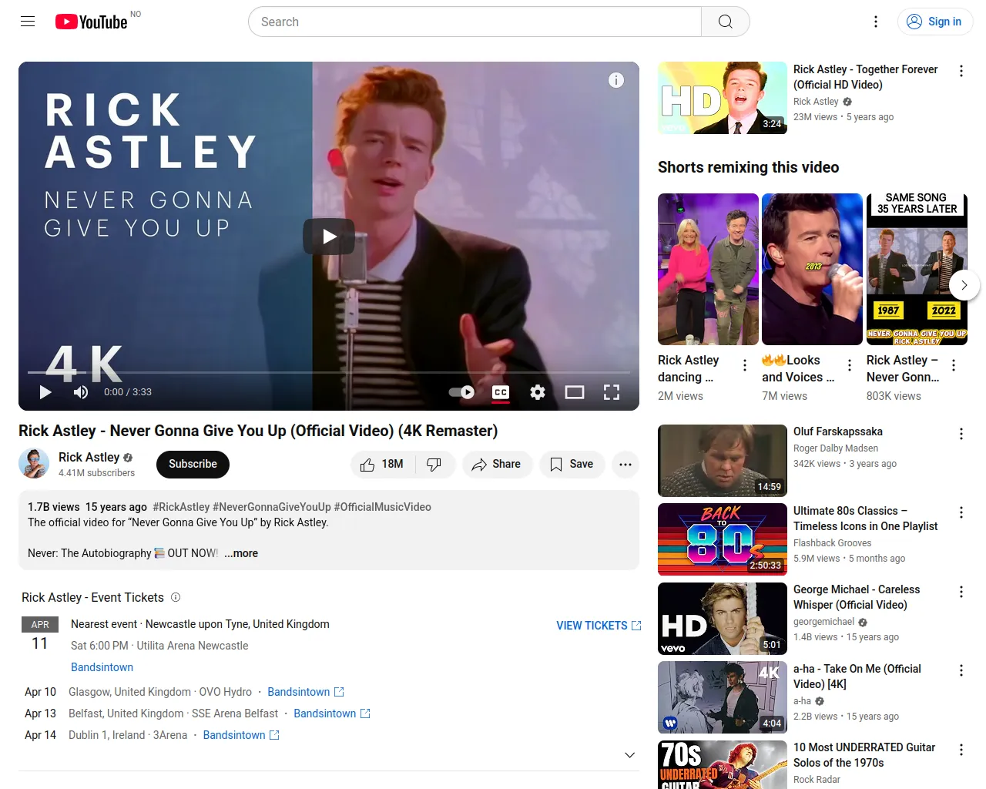The height and width of the screenshot is (789, 986).
Task: Switch to theater mode
Action: [575, 392]
